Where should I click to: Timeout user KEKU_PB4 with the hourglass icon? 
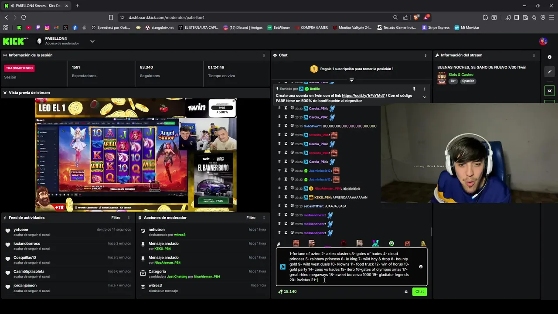point(286,197)
